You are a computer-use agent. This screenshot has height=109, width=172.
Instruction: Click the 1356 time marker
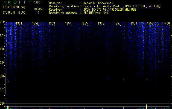coord(101,23)
